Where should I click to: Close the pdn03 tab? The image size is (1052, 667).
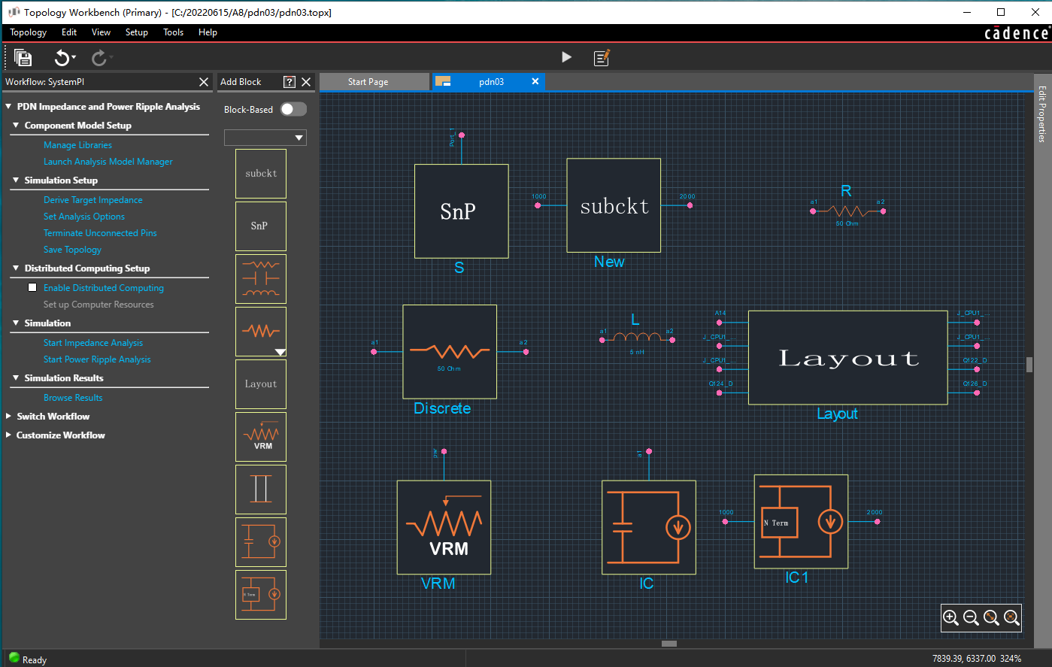pyautogui.click(x=535, y=81)
